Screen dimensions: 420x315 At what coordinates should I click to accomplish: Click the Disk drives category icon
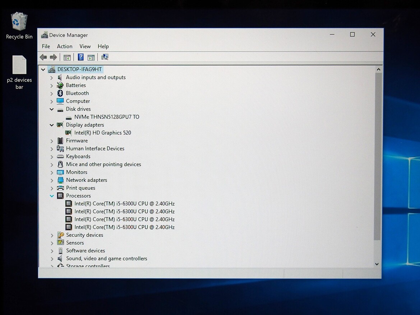pyautogui.click(x=60, y=110)
